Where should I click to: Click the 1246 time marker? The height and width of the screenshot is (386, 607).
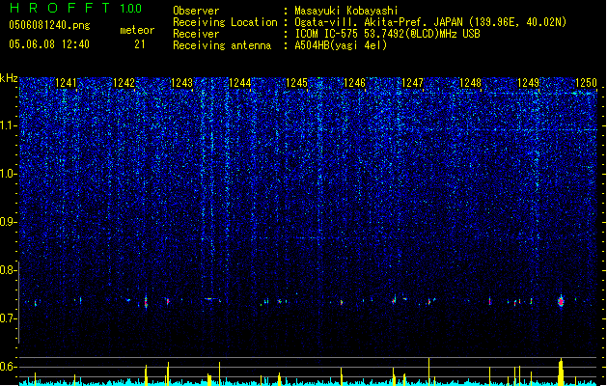coord(354,83)
